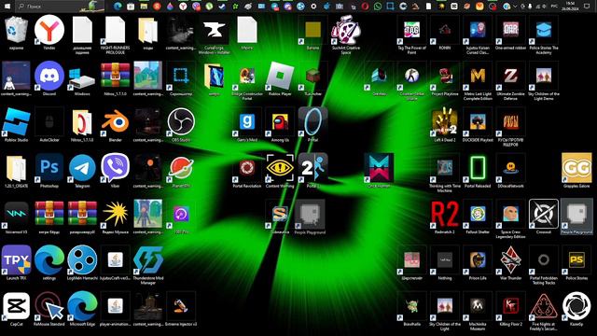This screenshot has width=597, height=336.
Task: Expand the hidden system tray icons
Action: [515, 7]
